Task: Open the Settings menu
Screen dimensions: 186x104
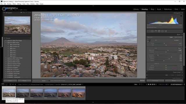Action: point(19,4)
